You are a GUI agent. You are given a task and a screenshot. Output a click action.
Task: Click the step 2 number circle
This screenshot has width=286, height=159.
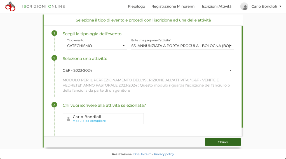[x=54, y=58]
